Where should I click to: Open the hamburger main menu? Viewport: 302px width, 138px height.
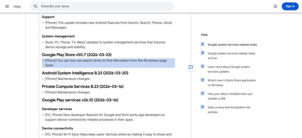point(7,6)
